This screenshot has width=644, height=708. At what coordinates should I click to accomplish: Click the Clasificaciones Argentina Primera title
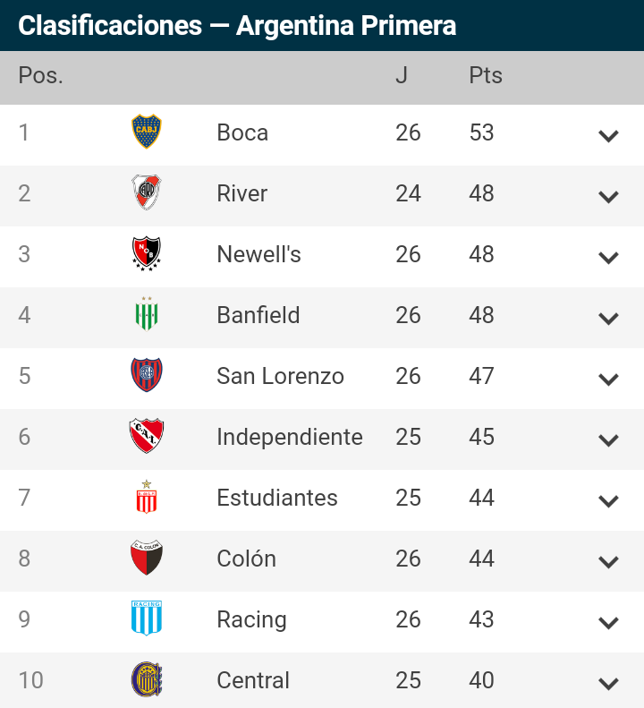click(237, 25)
